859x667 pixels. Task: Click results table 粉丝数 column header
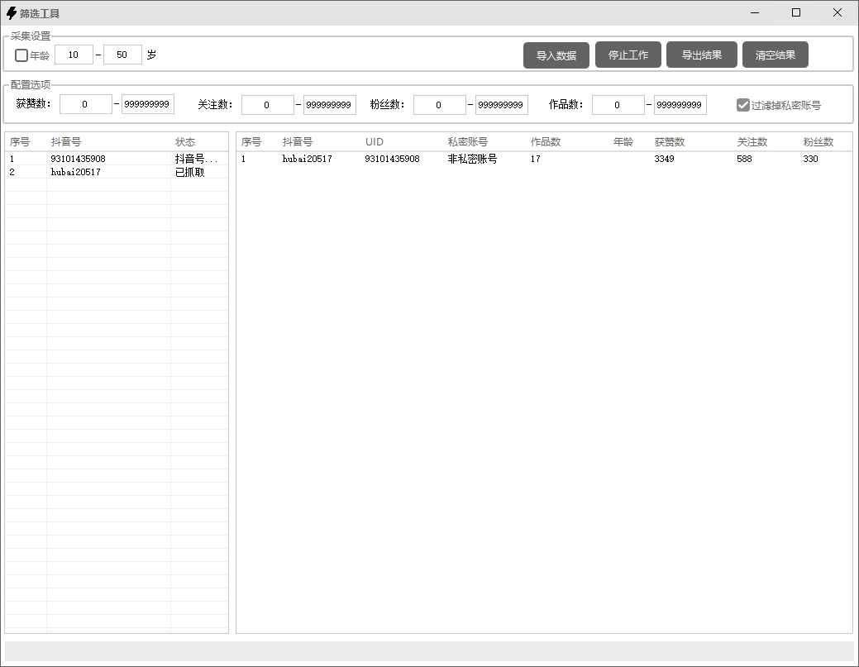click(826, 142)
